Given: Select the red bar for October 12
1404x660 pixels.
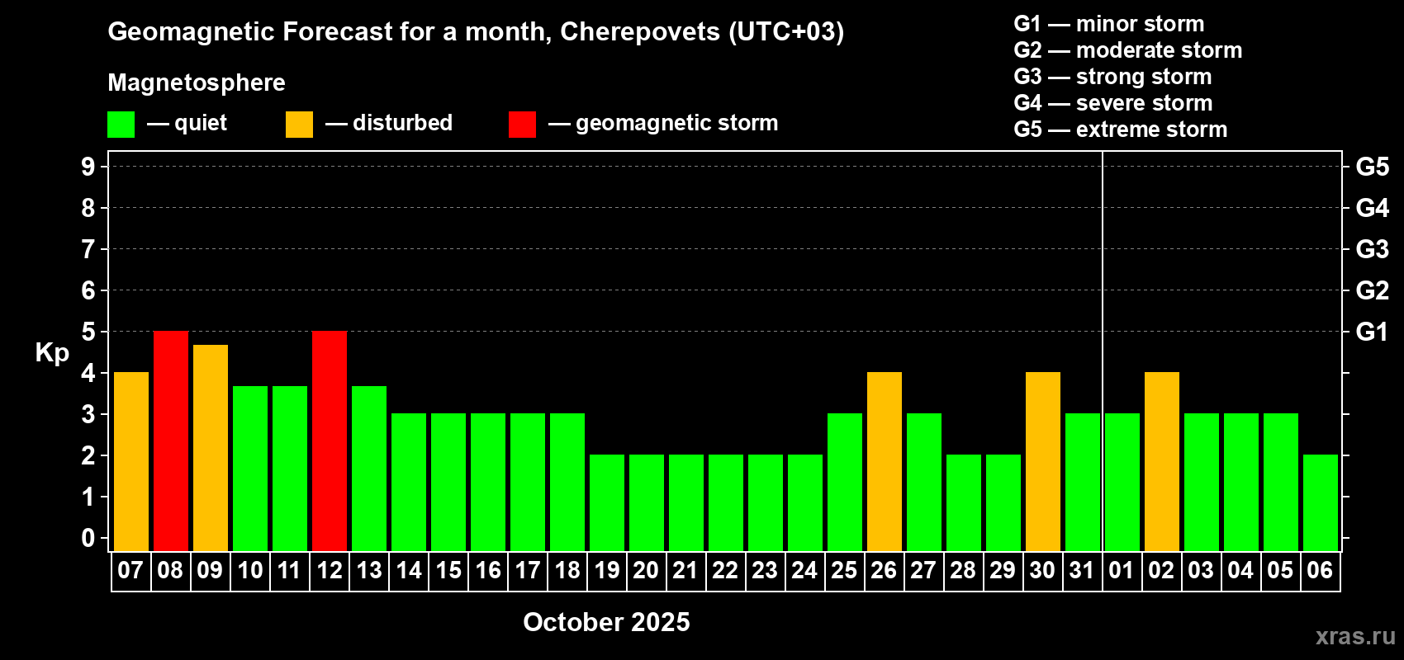Looking at the screenshot, I should 330,441.
